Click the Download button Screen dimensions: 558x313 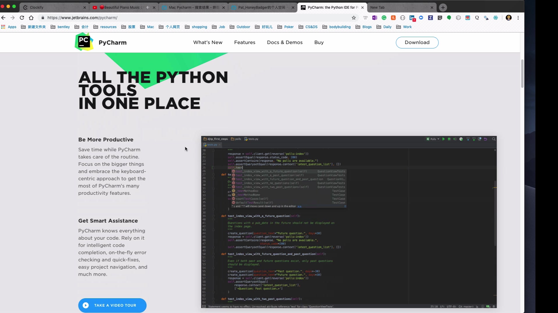417,42
